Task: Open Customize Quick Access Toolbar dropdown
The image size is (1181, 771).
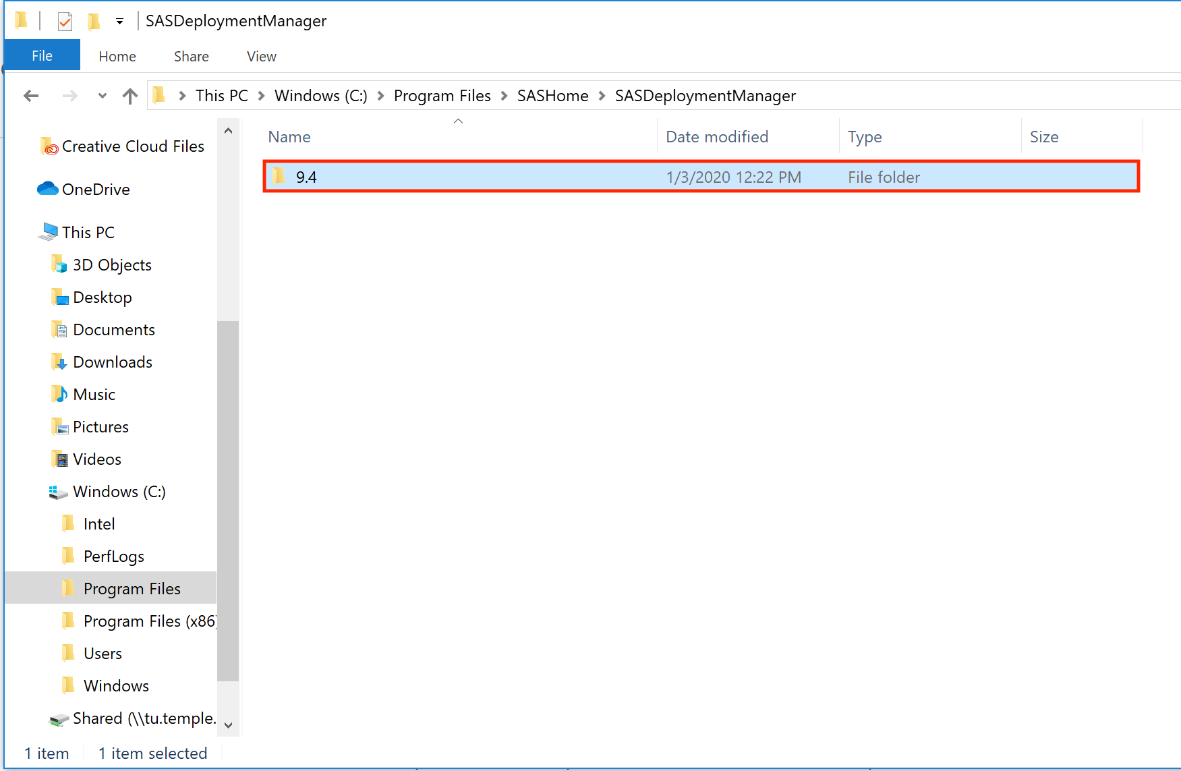Action: pos(119,22)
